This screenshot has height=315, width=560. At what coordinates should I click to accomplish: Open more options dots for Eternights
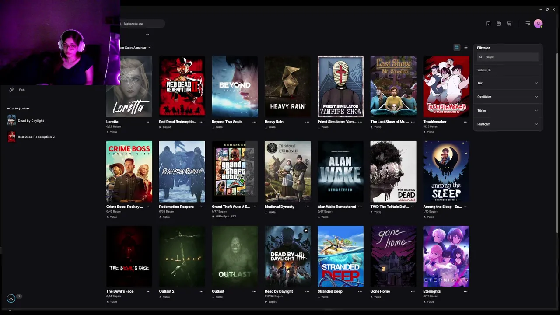(x=465, y=291)
